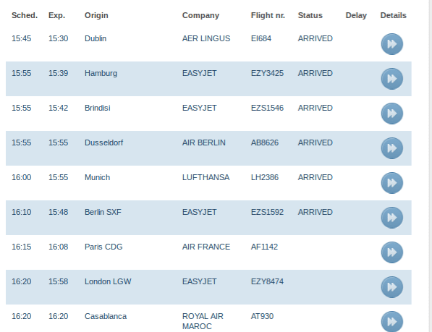Open details for Paris CDG flight AF1142
Screen dimensions: 432x332
click(391, 252)
